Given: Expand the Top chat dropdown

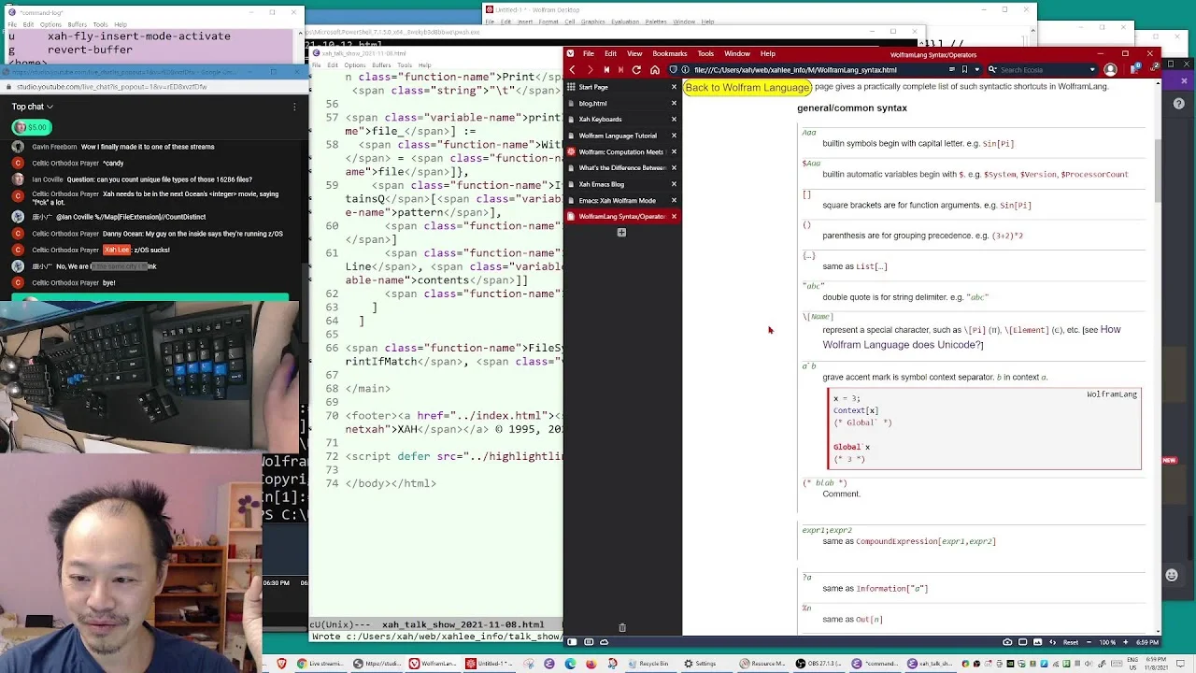Looking at the screenshot, I should [33, 107].
